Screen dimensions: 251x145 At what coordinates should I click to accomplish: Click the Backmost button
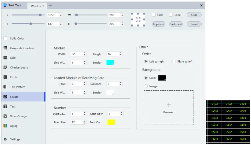click(x=176, y=24)
